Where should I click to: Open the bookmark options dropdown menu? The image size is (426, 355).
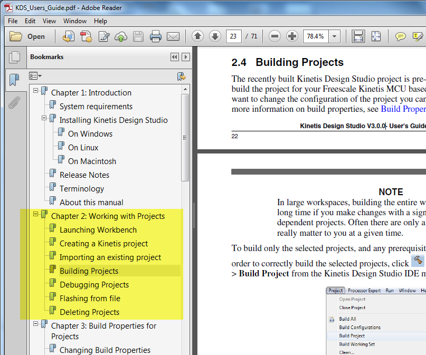[35, 76]
